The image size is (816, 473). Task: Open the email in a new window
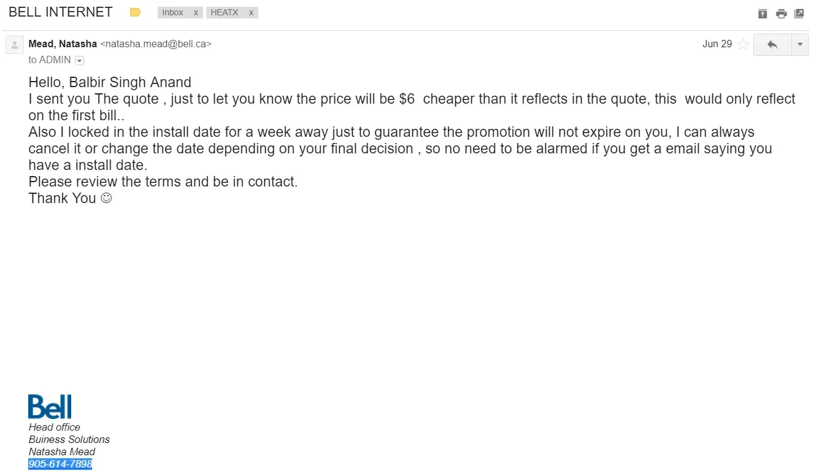[799, 13]
